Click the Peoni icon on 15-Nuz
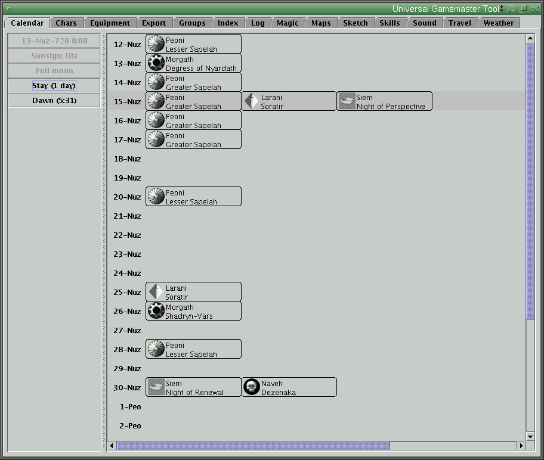This screenshot has height=460, width=544. click(x=156, y=101)
